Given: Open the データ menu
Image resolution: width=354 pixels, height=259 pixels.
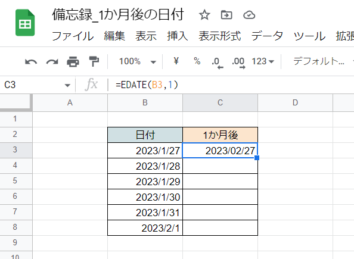Looking at the screenshot, I should point(267,36).
